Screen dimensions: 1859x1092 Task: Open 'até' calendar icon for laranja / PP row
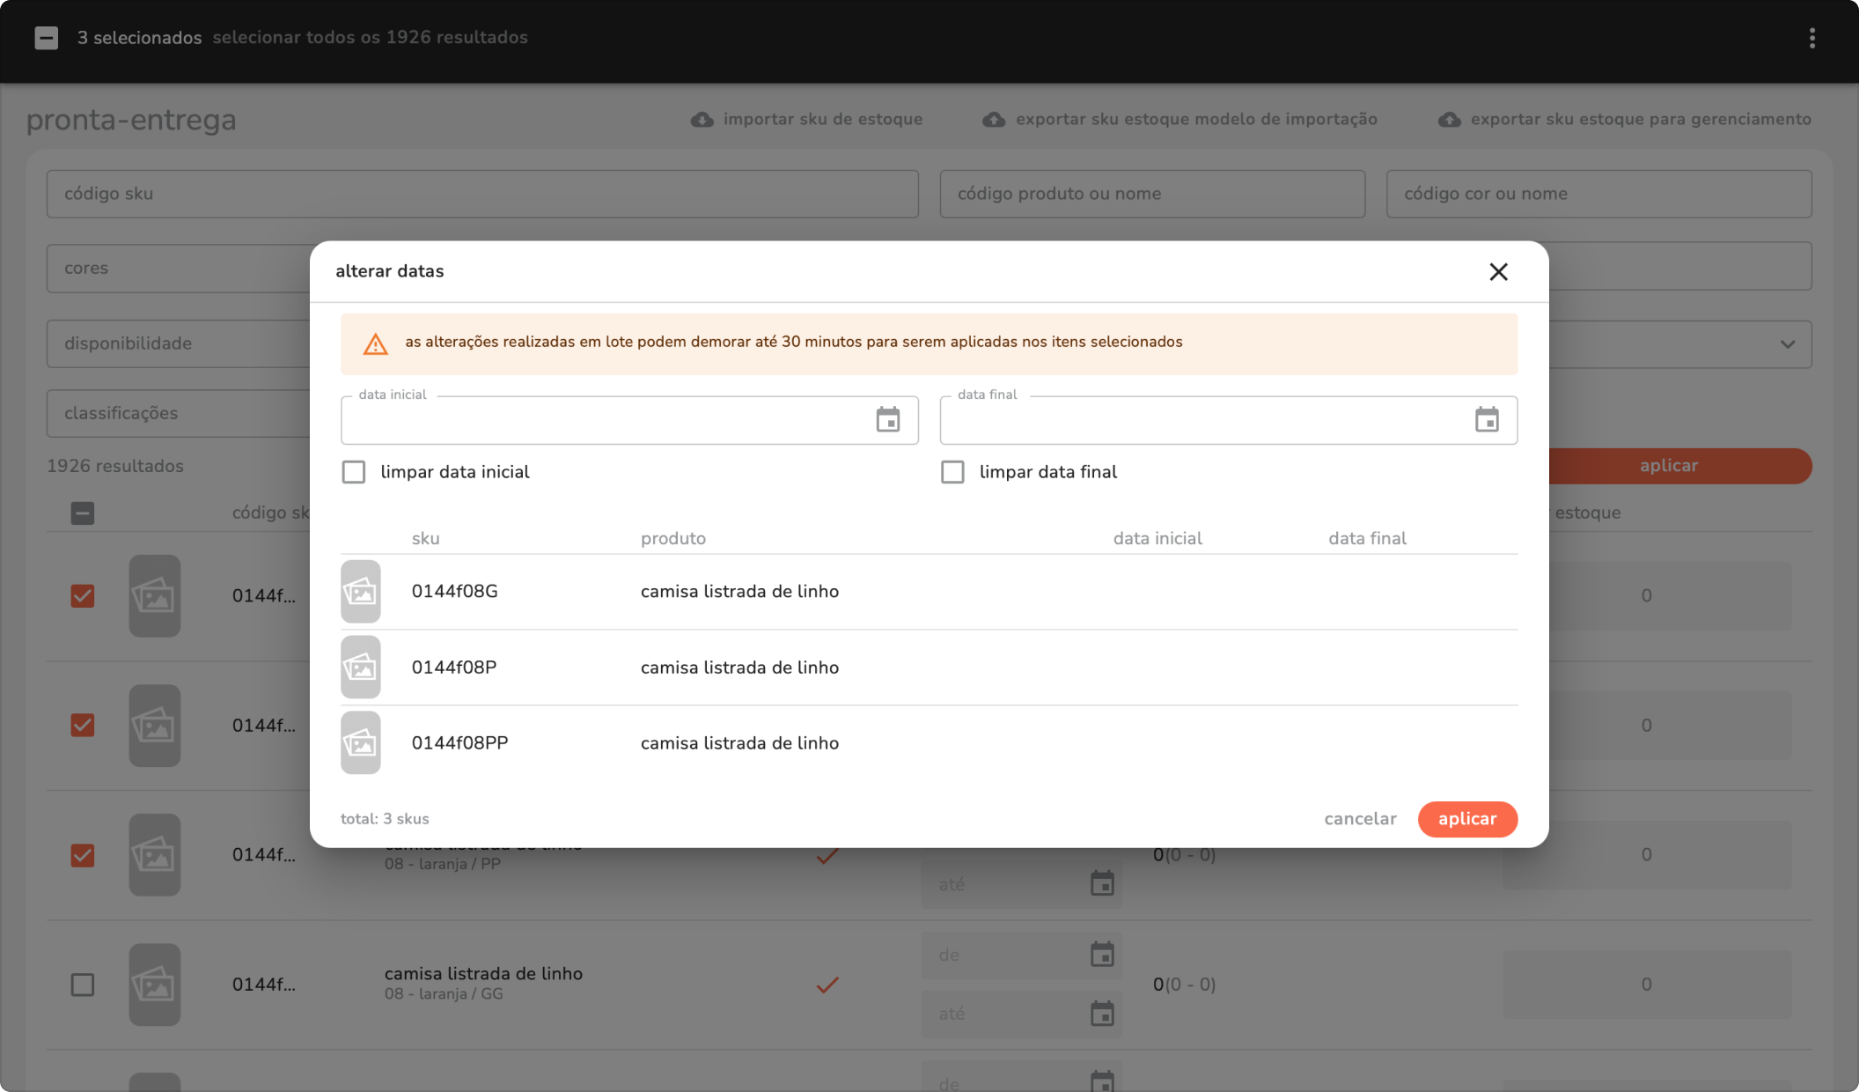click(x=1102, y=884)
